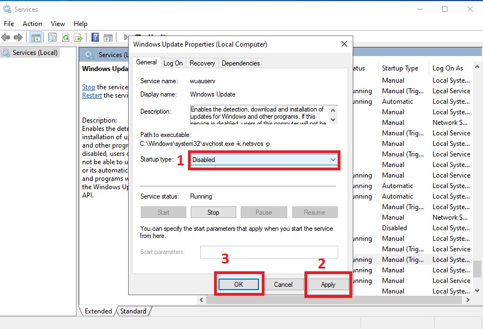This screenshot has width=483, height=329.
Task: Open the Properties toolbar icon
Action: pos(52,38)
